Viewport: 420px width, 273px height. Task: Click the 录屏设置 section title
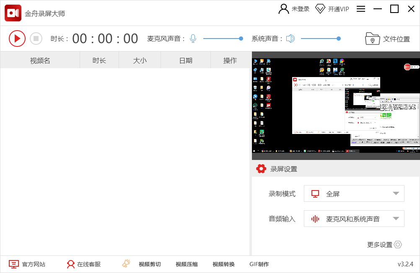tap(284, 169)
